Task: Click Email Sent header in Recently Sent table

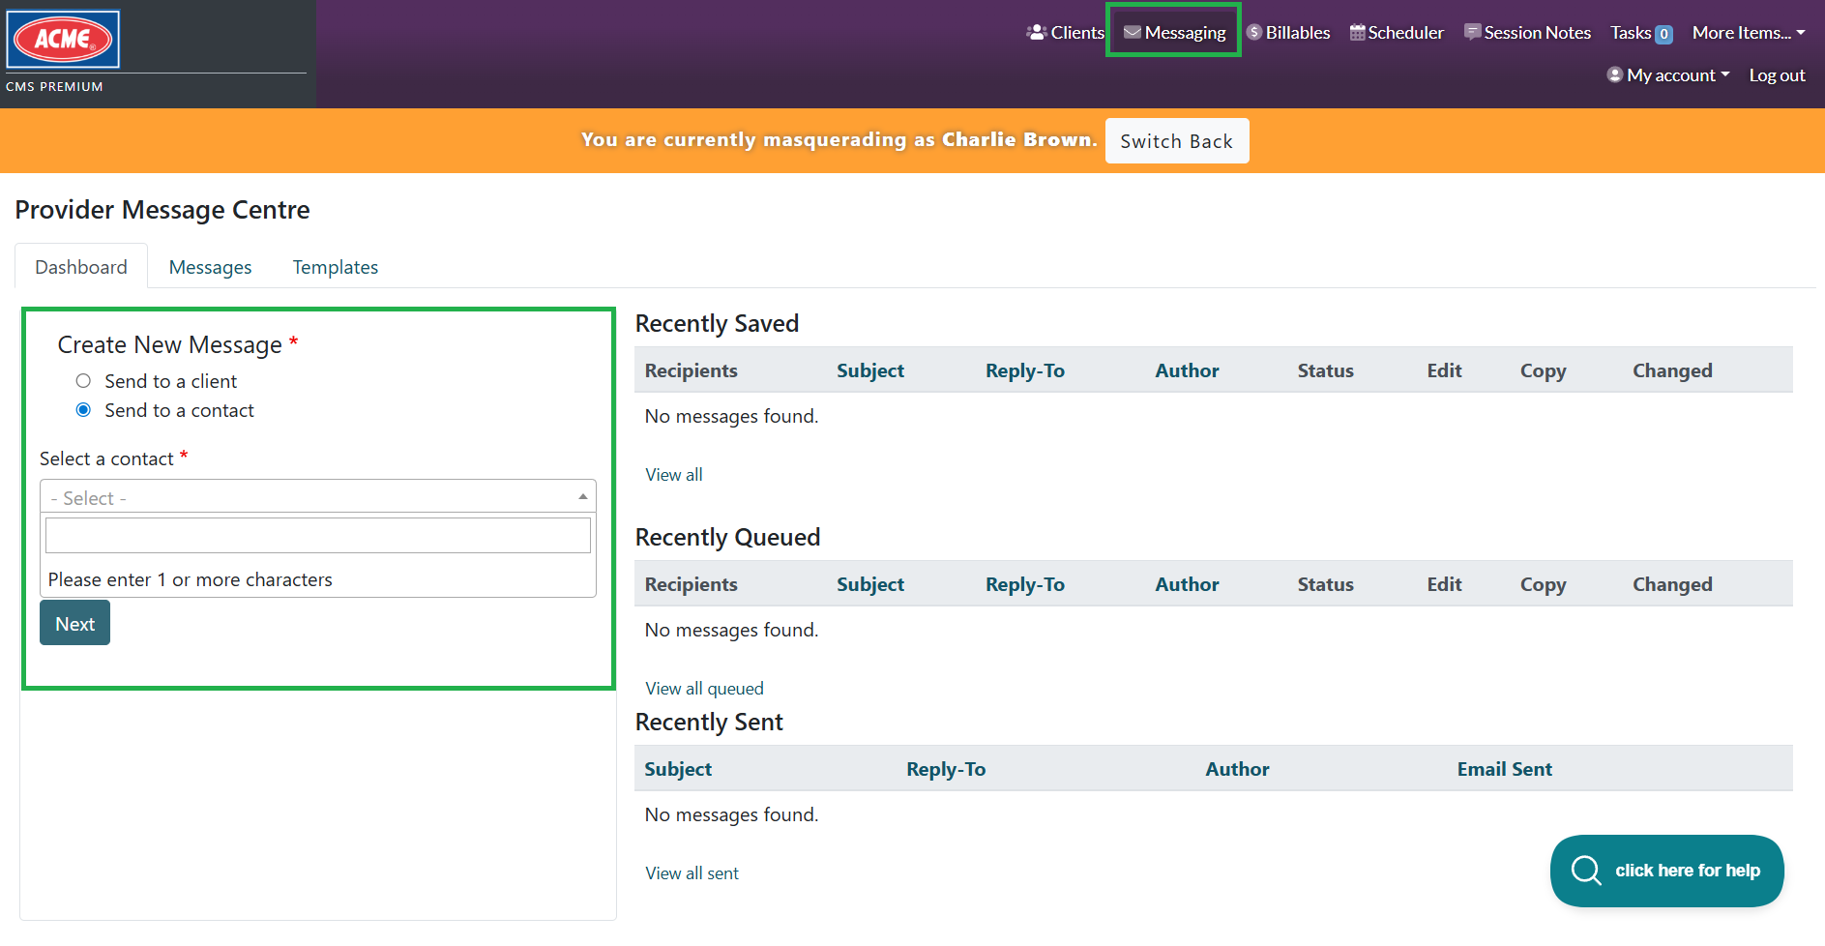Action: 1505,769
